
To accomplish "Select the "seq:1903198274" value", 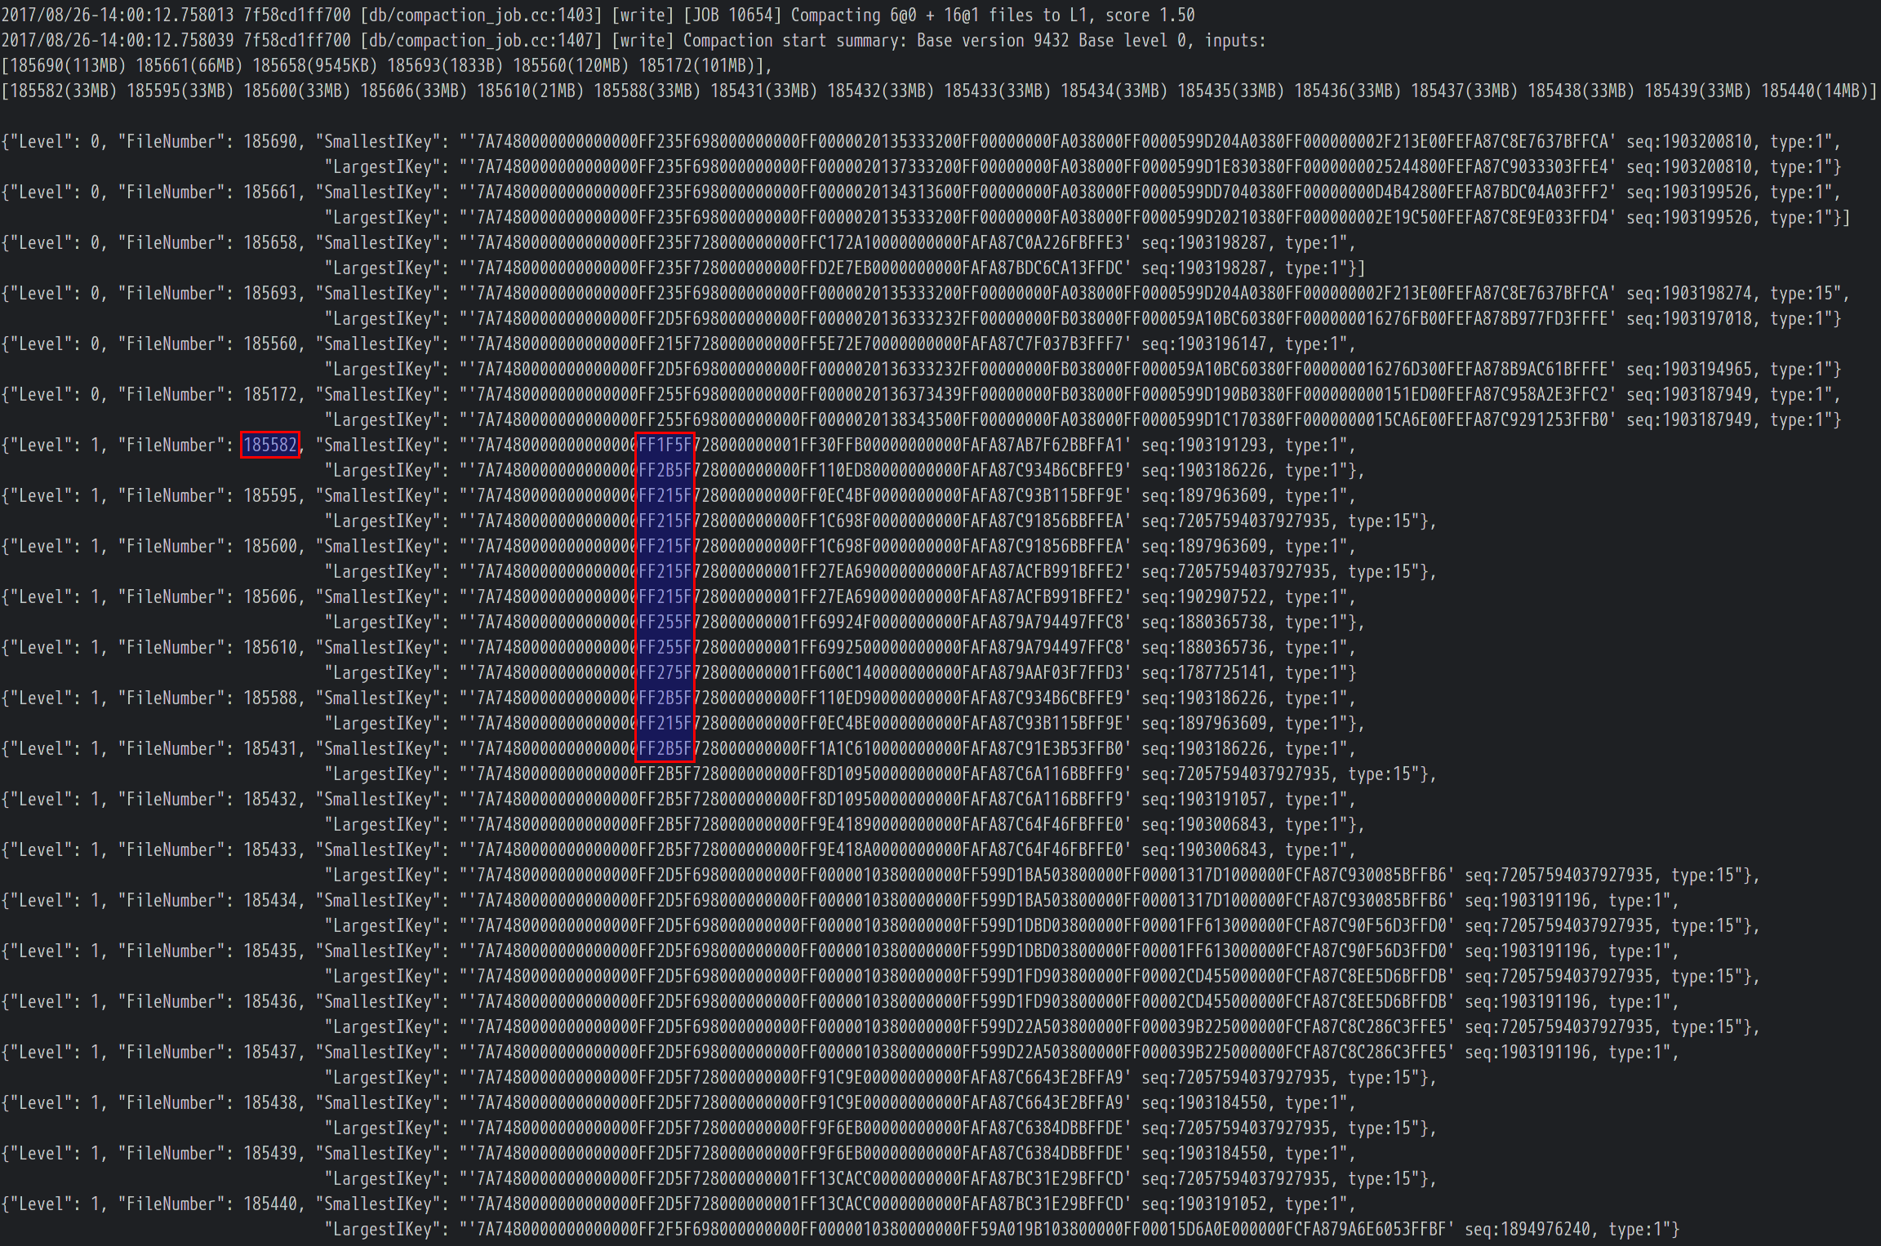I will click(x=1689, y=294).
